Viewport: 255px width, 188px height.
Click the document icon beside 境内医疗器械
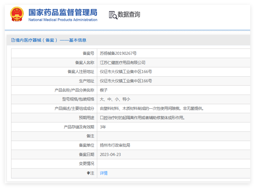(13, 40)
